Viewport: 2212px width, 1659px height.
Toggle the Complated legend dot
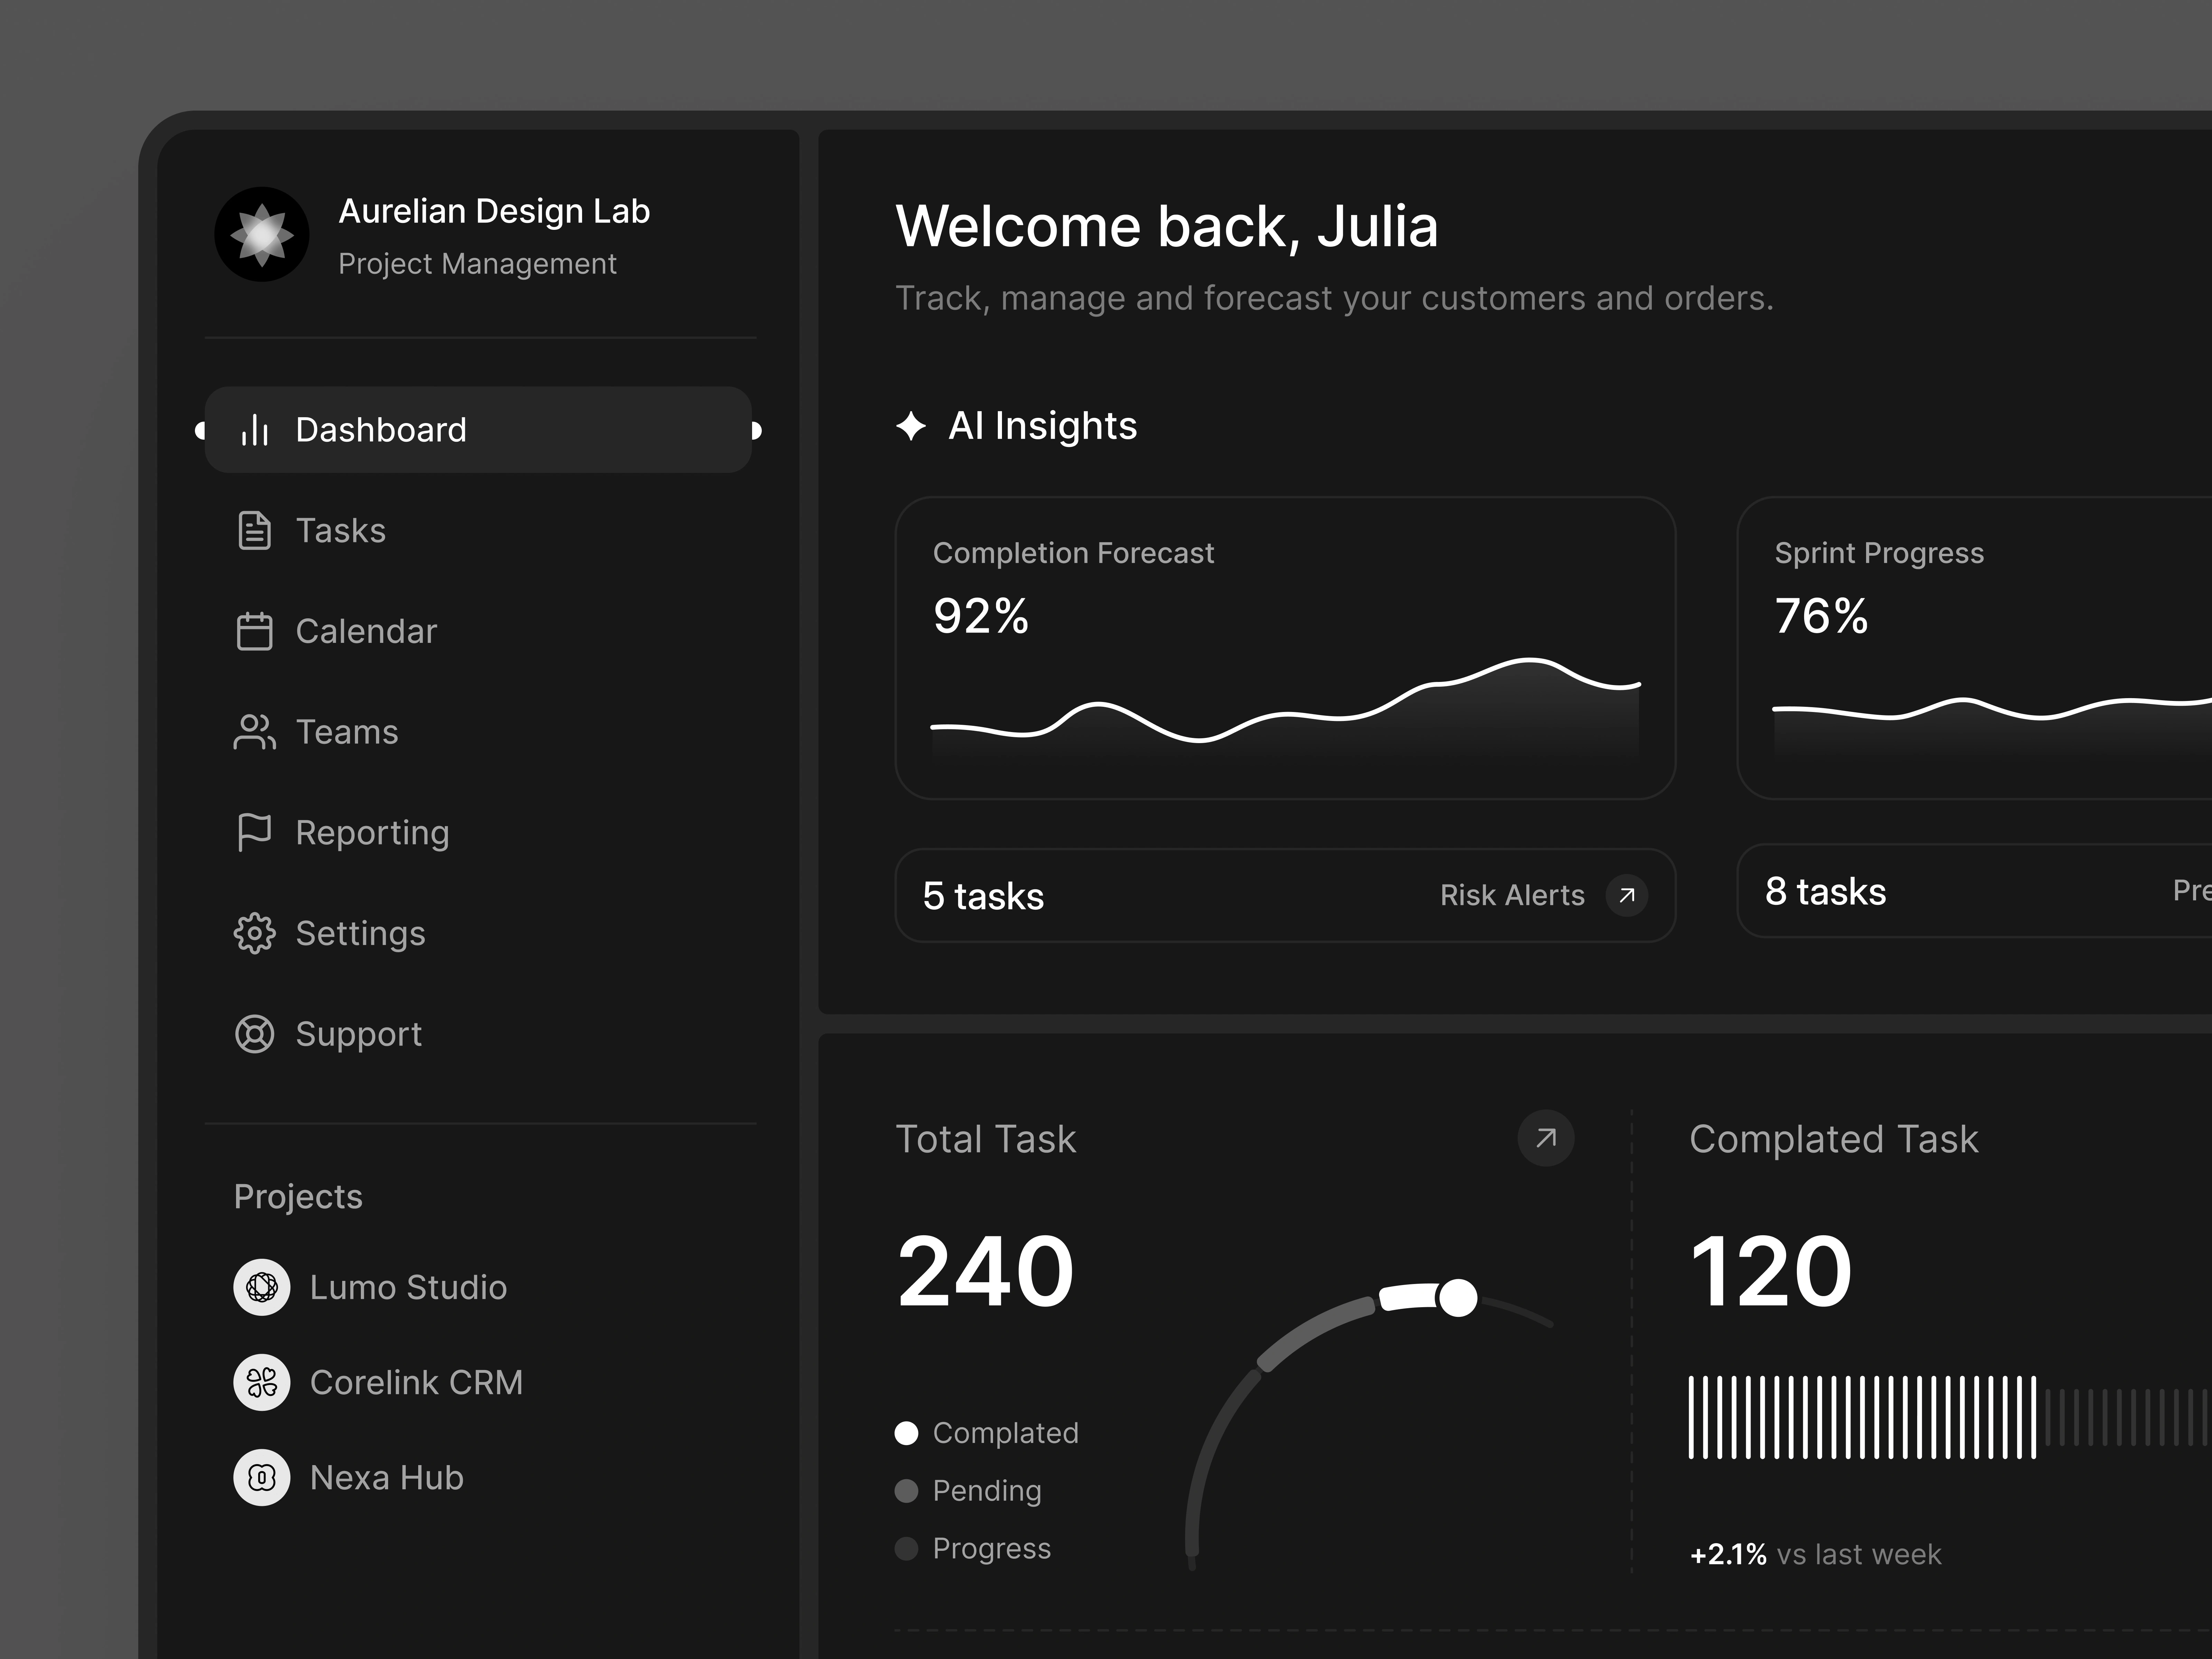[x=906, y=1433]
